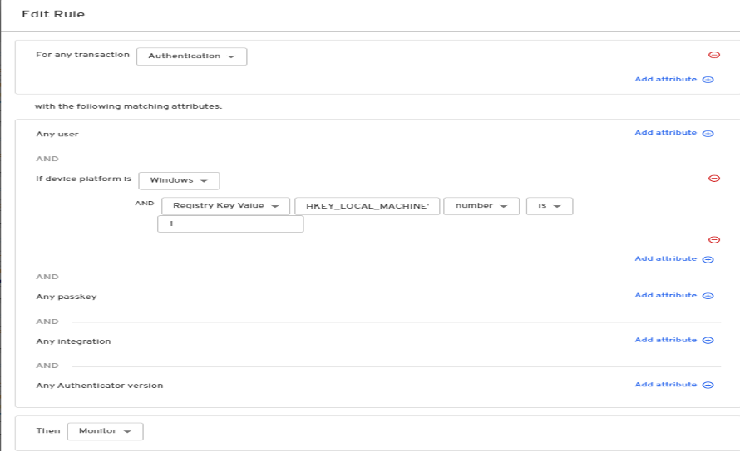The image size is (740, 452).
Task: Click red minus icon beside Authentication dropdown
Action: (713, 56)
